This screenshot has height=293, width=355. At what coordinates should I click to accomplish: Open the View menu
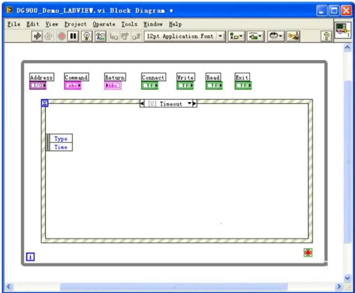point(51,24)
